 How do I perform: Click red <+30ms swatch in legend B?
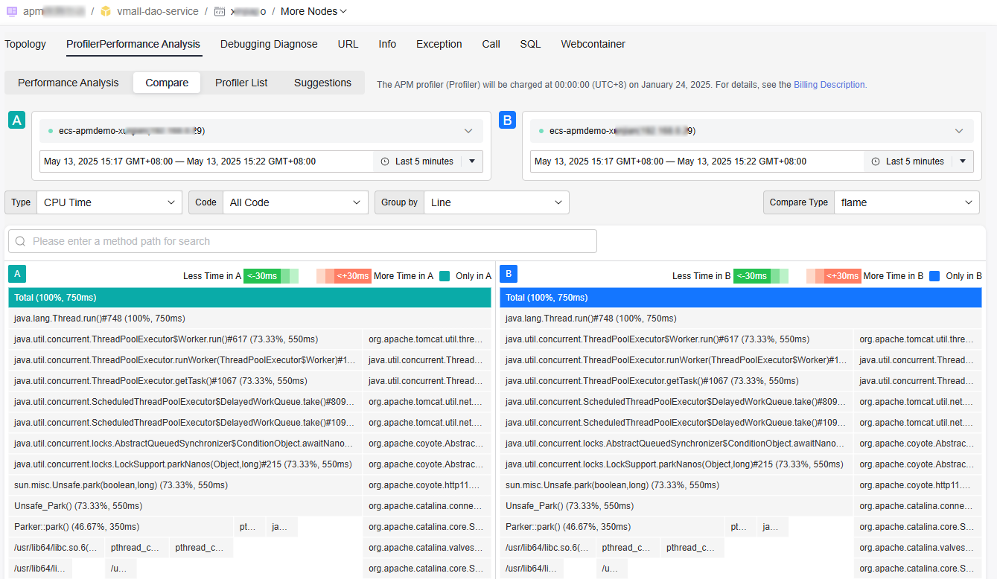click(843, 276)
